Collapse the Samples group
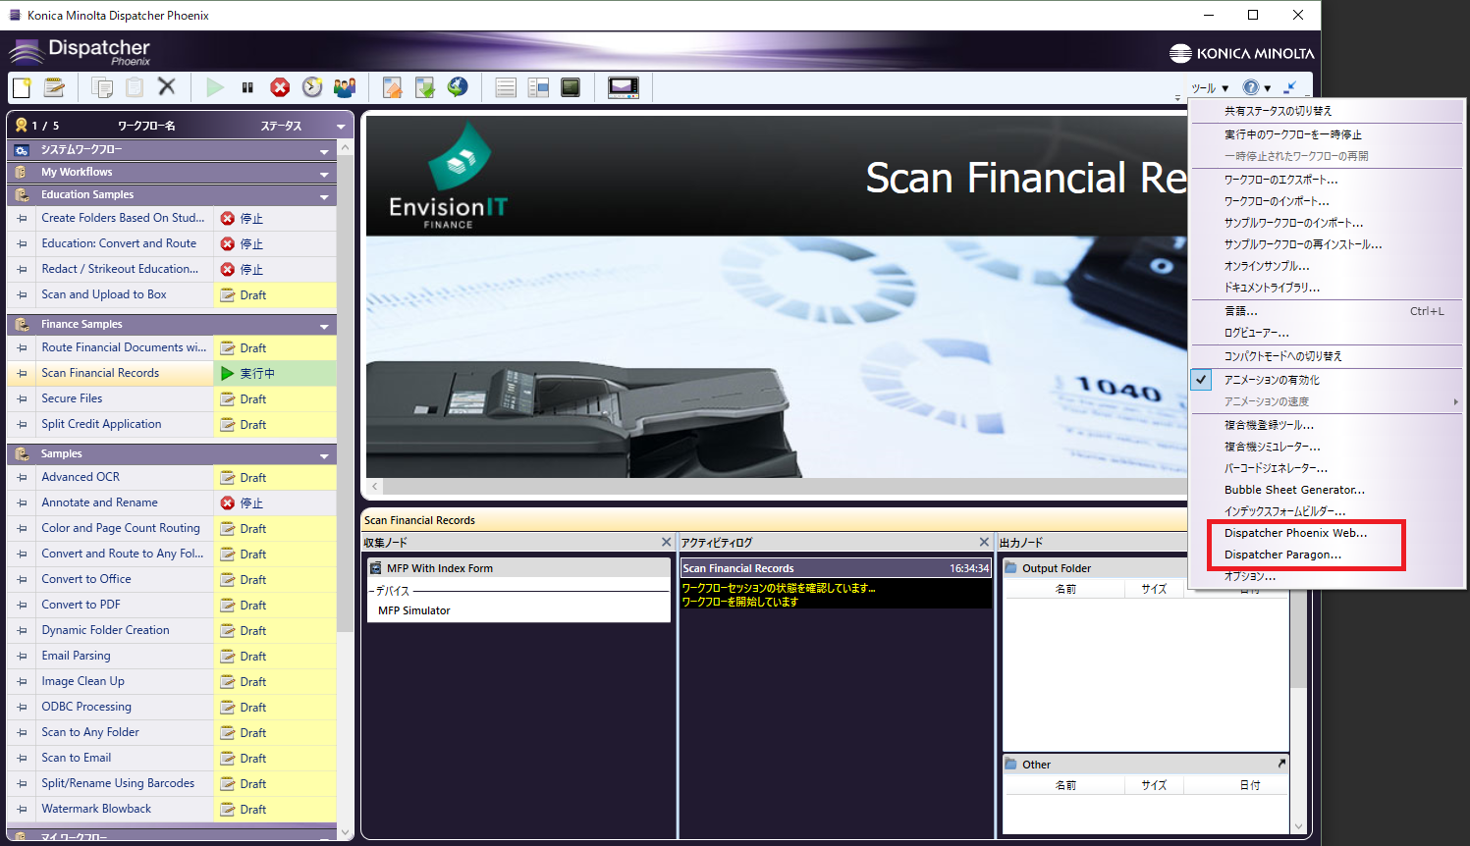Image resolution: width=1470 pixels, height=846 pixels. click(x=324, y=455)
